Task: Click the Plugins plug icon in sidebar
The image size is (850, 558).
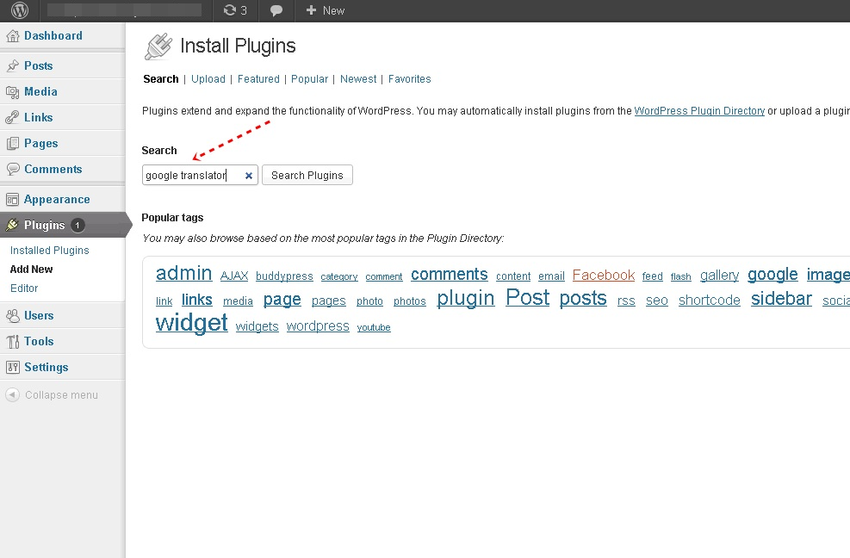Action: [12, 225]
